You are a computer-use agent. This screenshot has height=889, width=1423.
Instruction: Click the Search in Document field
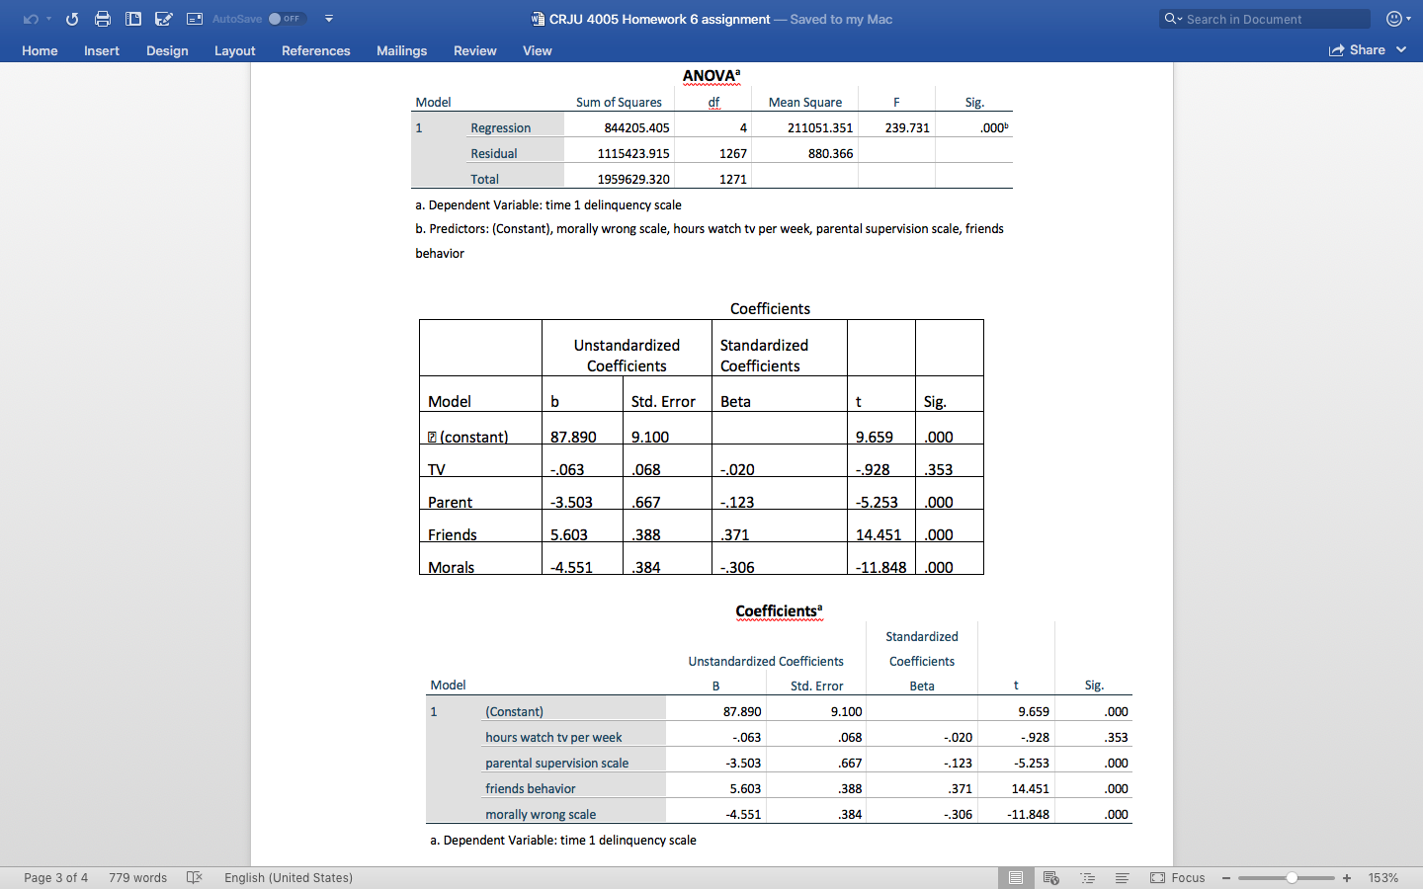1265,19
